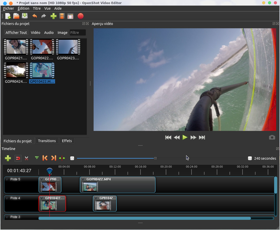This screenshot has width=280, height=230.
Task: Open the Fichier menu
Action: 8,8
